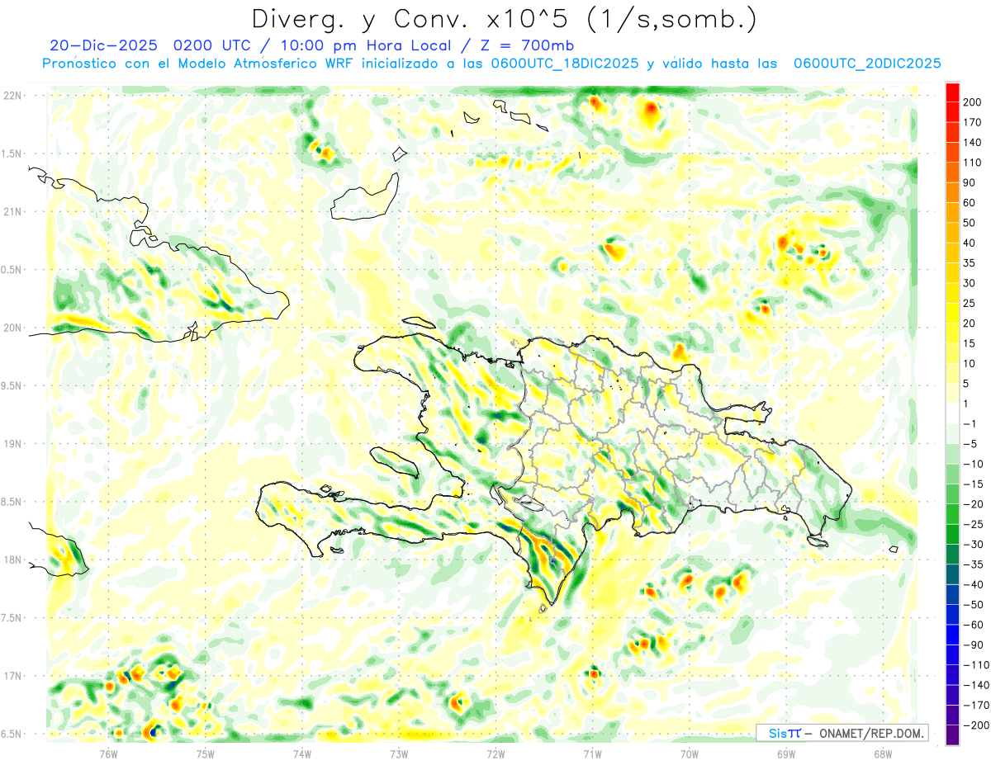991x765 pixels.
Task: Click the latitude label '9.5N'
Action: [x=12, y=386]
